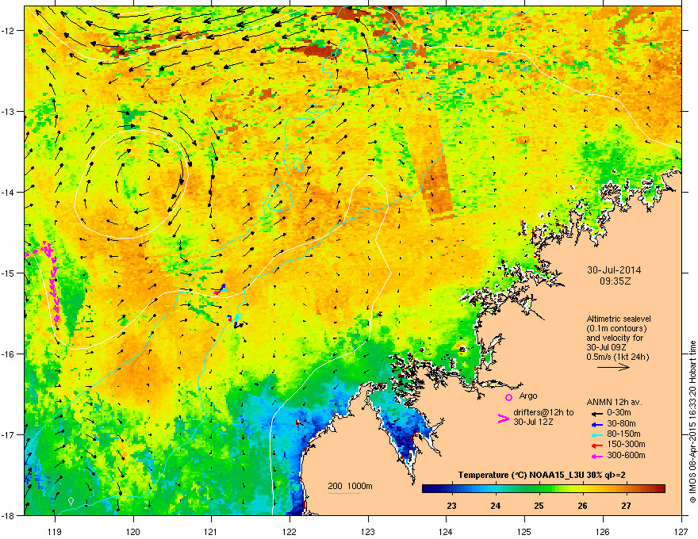The width and height of the screenshot is (698, 539).
Task: Click the 30-Jul-2014 date text
Action: [614, 270]
